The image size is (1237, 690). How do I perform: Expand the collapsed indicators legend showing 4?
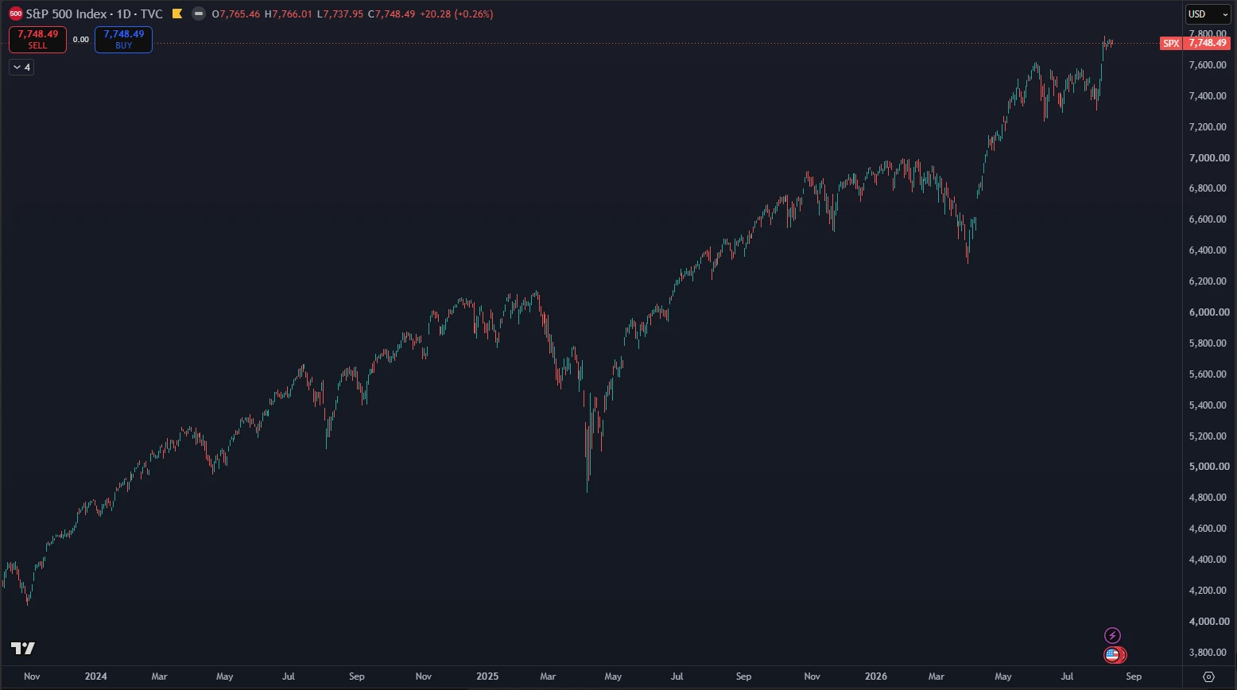point(21,68)
